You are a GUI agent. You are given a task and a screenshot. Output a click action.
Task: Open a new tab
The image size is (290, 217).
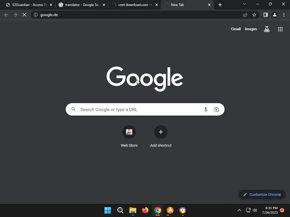point(220,5)
